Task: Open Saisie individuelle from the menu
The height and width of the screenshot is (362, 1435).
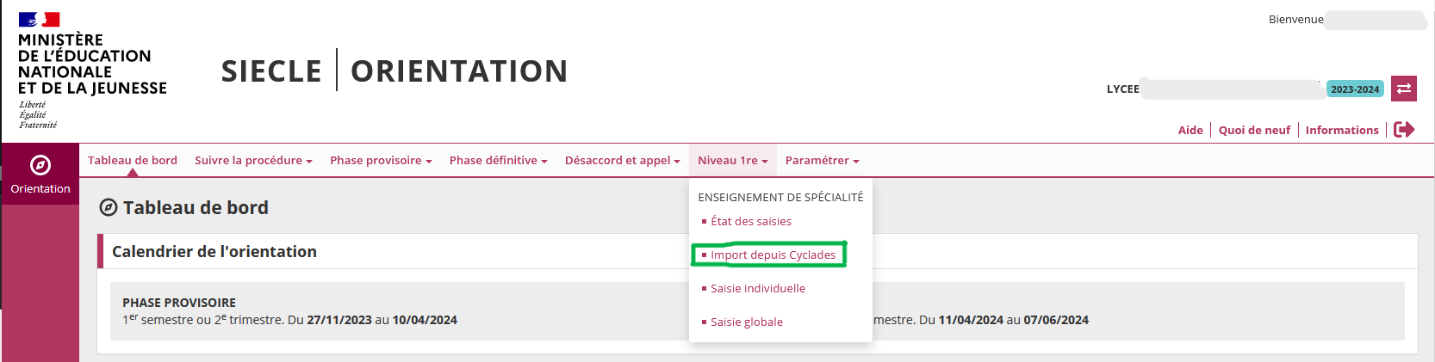Action: click(757, 289)
